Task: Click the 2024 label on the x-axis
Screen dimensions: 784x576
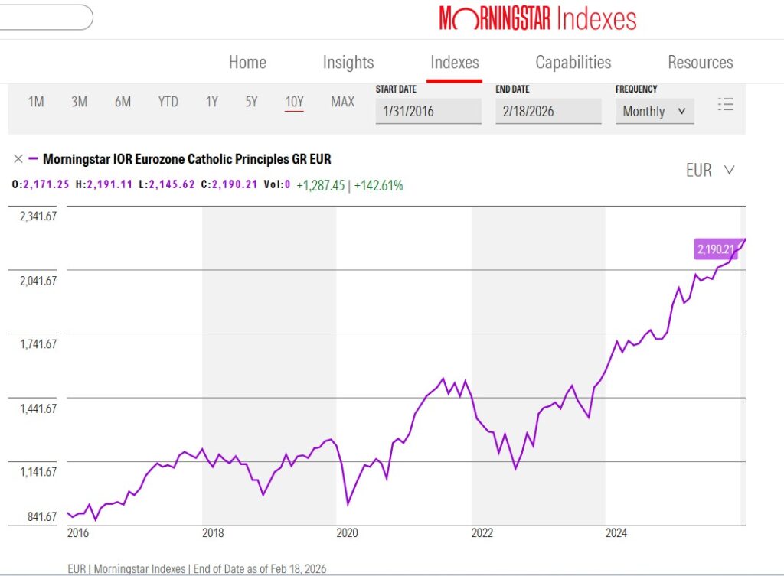Action: (x=616, y=533)
